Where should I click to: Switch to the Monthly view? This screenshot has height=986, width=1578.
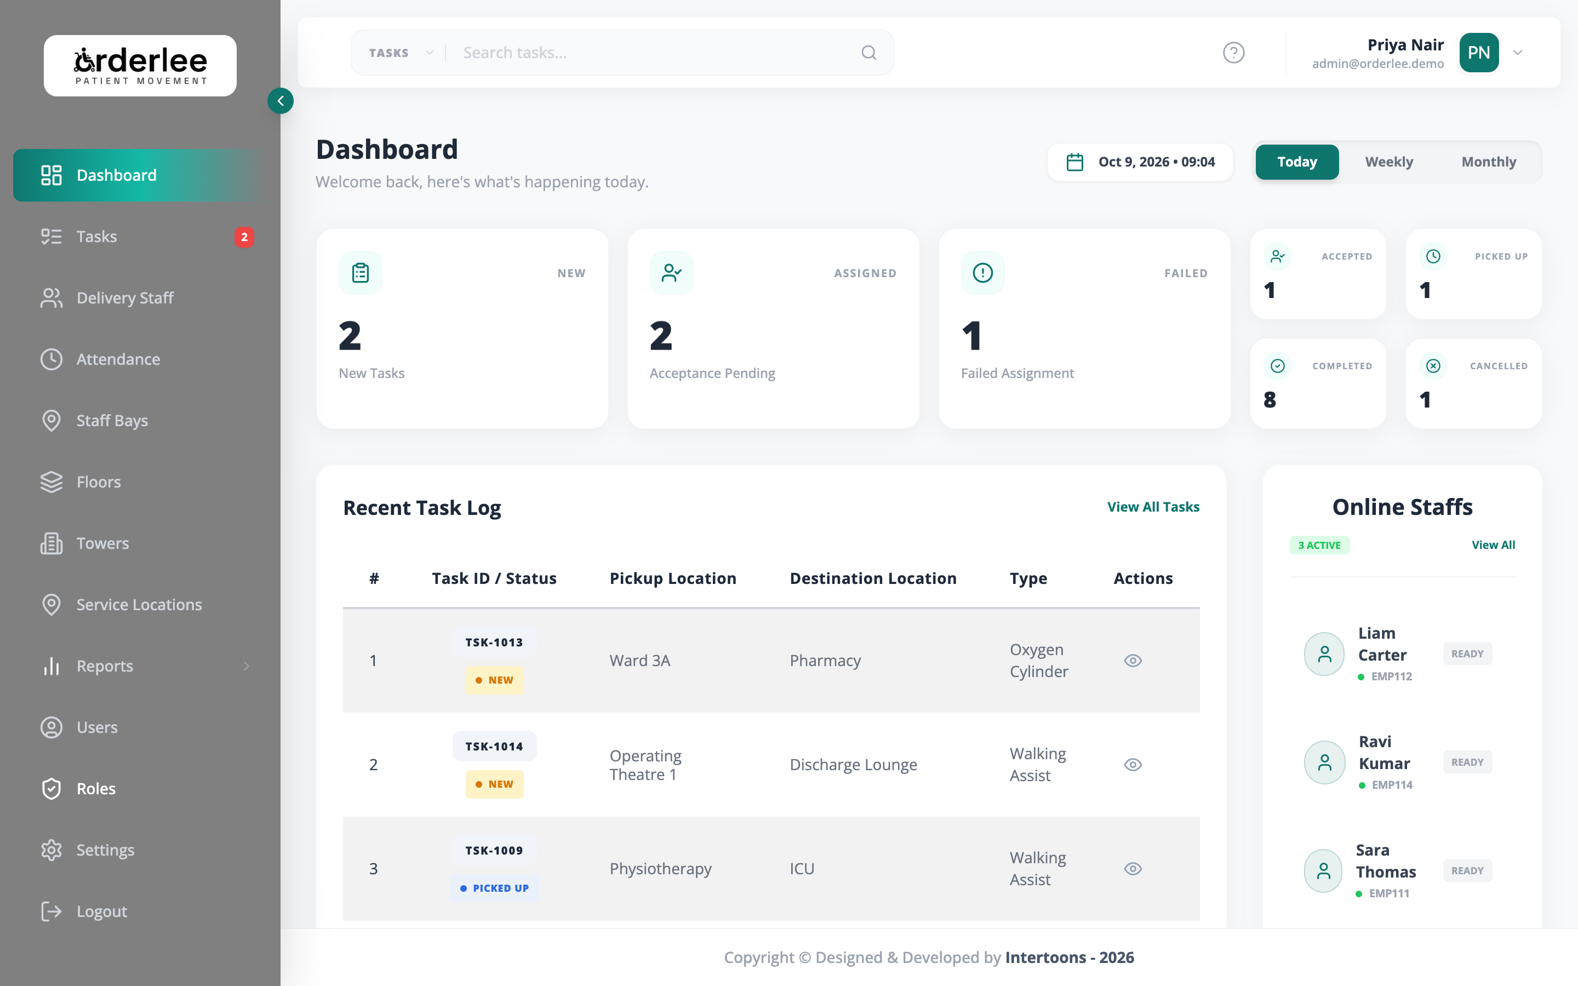[1489, 162]
